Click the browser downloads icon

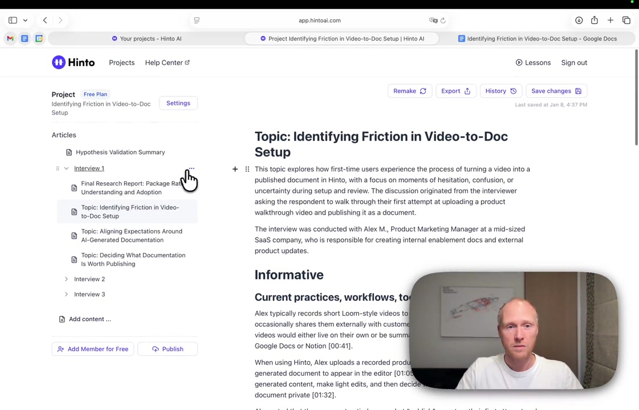pyautogui.click(x=579, y=20)
